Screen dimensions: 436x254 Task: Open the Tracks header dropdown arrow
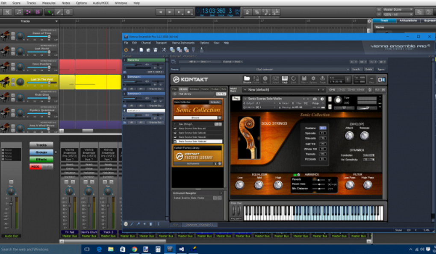(x=56, y=21)
